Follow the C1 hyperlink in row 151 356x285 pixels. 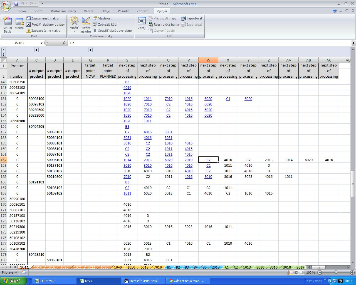(x=228, y=99)
